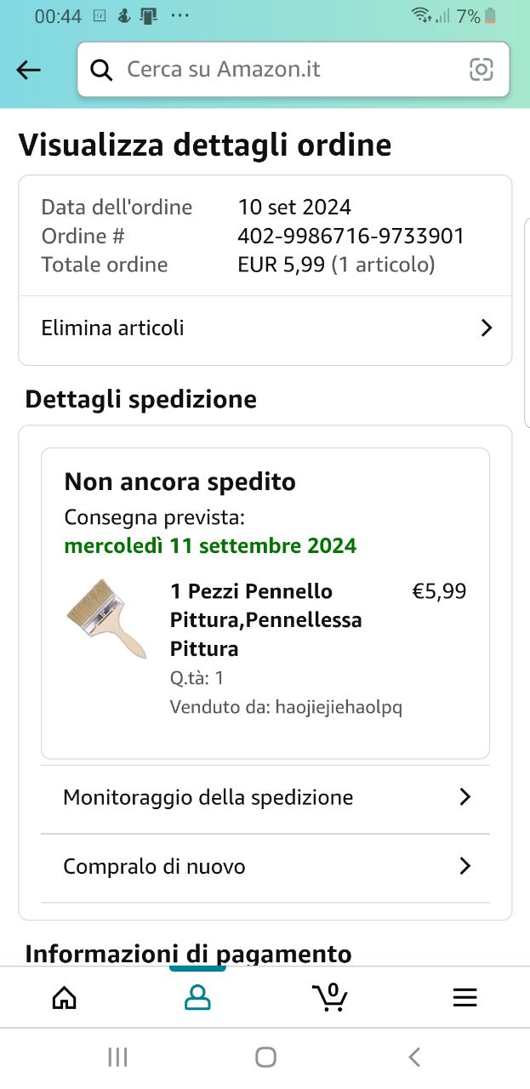Tap Android back navigation button
The width and height of the screenshot is (530, 1089).
pyautogui.click(x=414, y=1058)
